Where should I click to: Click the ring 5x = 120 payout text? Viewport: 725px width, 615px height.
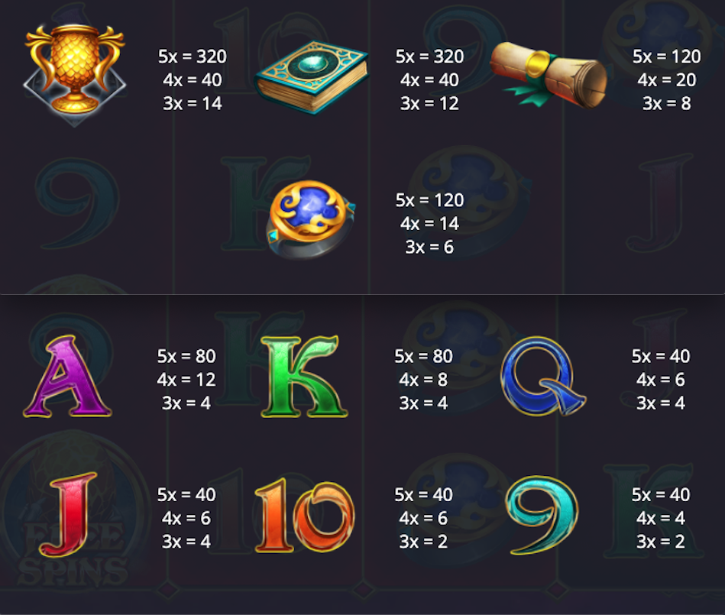pyautogui.click(x=429, y=200)
